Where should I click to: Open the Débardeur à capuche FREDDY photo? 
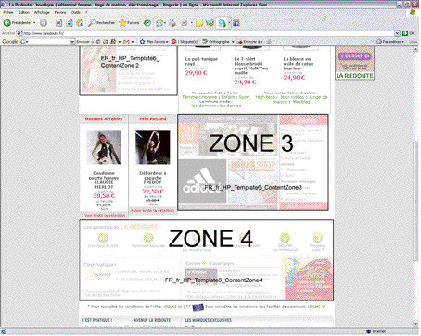click(153, 147)
